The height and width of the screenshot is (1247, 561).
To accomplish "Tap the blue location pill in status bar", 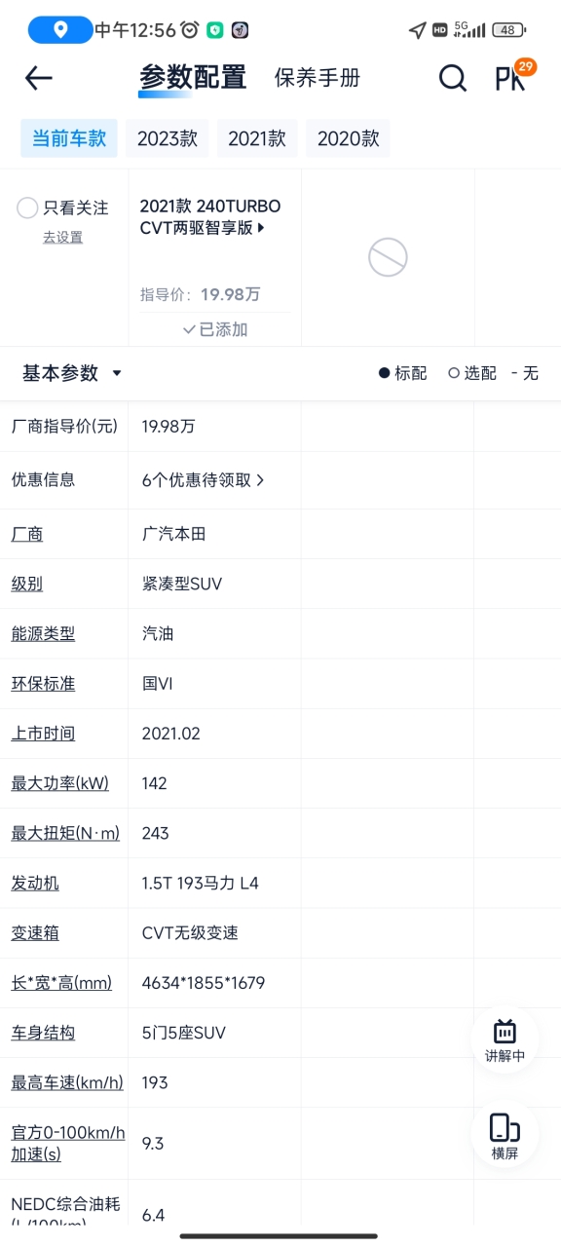I will [60, 30].
